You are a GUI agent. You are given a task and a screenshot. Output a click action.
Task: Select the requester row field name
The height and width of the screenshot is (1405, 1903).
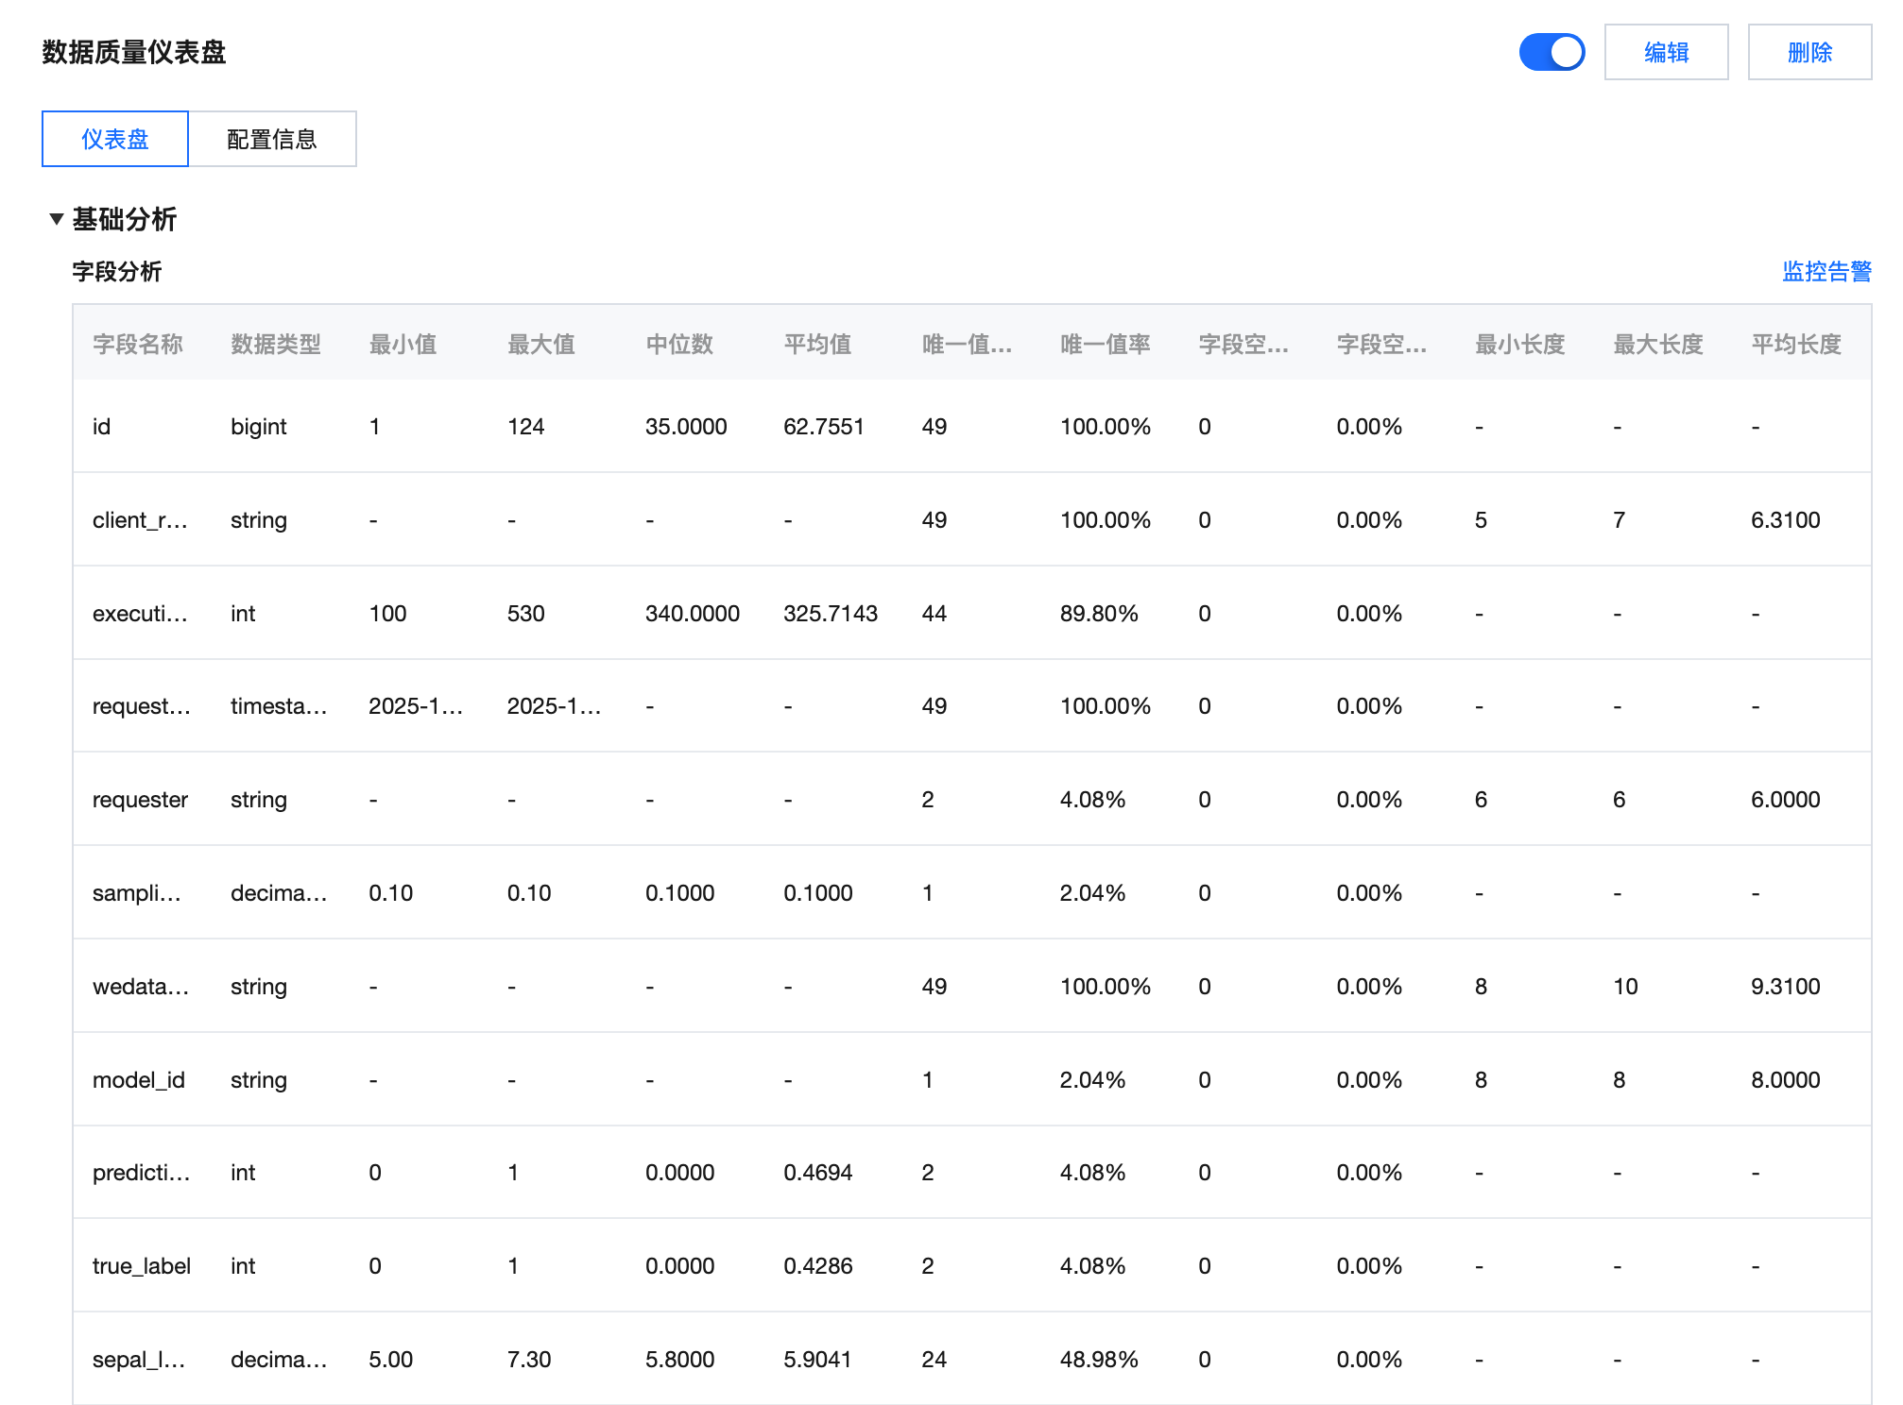click(140, 800)
